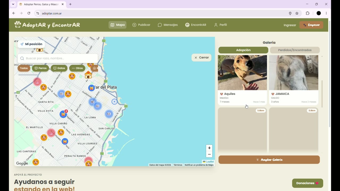Open dog marker just below Gatos chip
340x191 pixels.
click(x=72, y=76)
